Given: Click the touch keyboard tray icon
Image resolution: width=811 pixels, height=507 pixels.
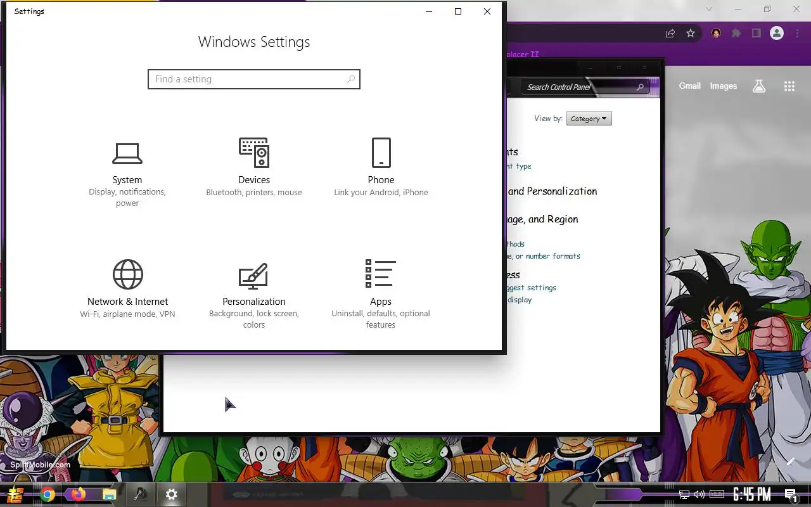Looking at the screenshot, I should click(x=717, y=494).
